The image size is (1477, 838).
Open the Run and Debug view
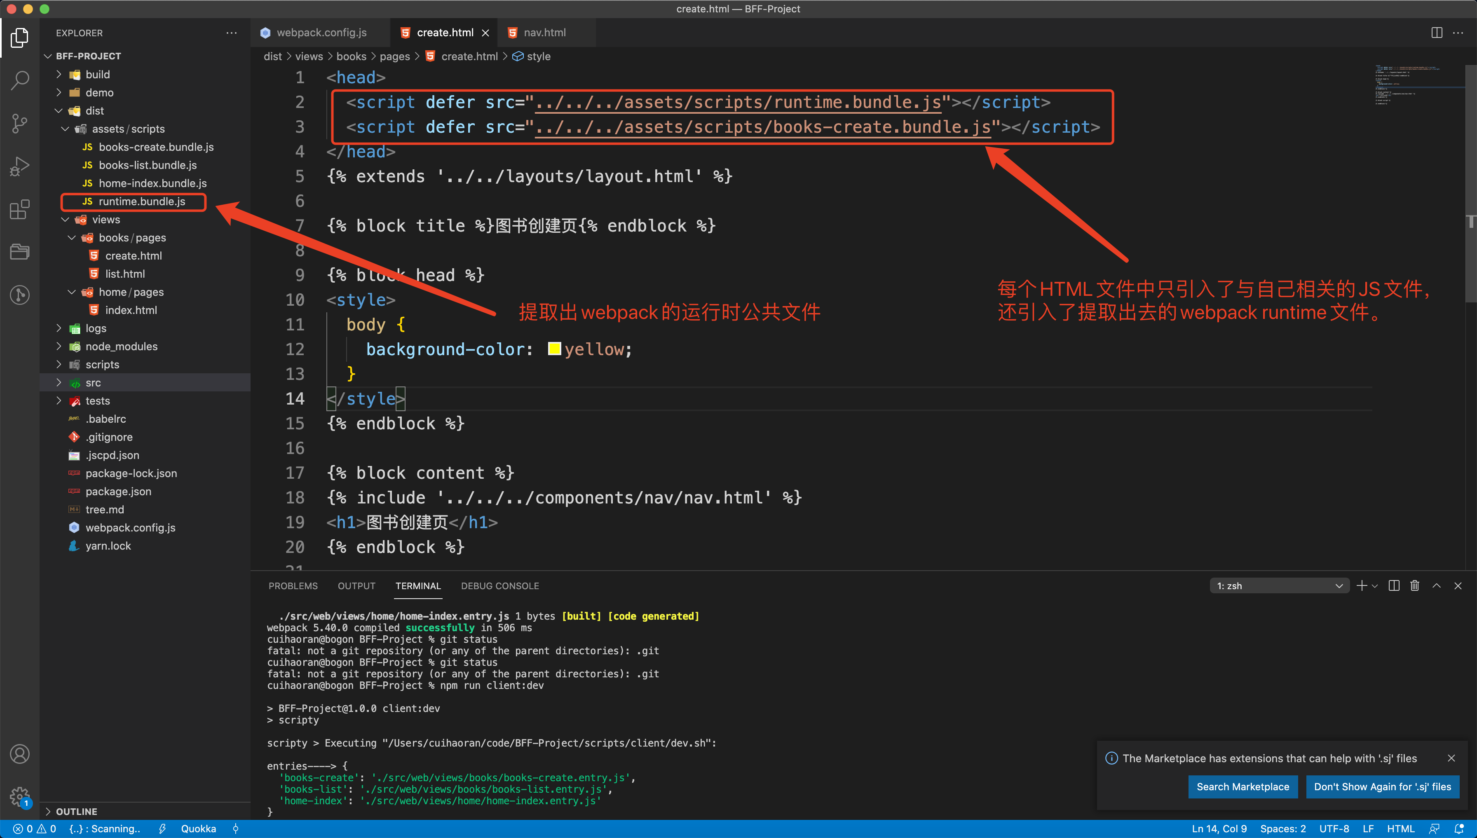19,166
